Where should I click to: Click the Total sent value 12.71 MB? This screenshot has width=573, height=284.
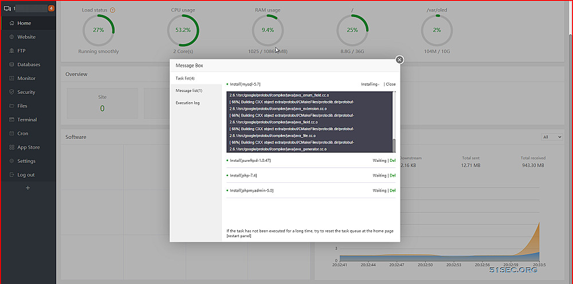point(470,166)
